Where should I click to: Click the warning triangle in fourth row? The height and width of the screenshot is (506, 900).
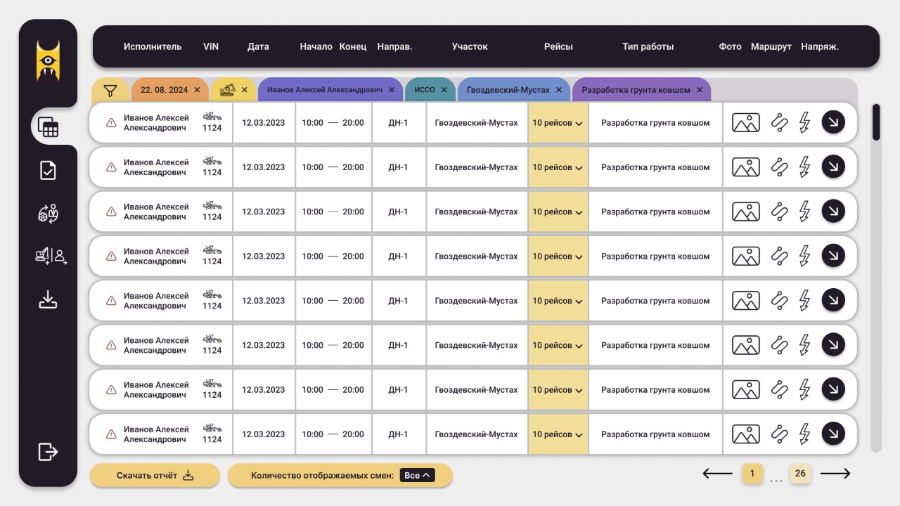click(x=111, y=257)
